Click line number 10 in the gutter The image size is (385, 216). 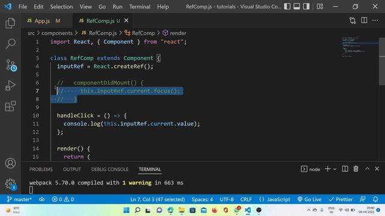(x=35, y=115)
